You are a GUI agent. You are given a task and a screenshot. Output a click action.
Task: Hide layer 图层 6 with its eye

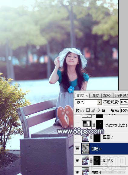click(77, 149)
